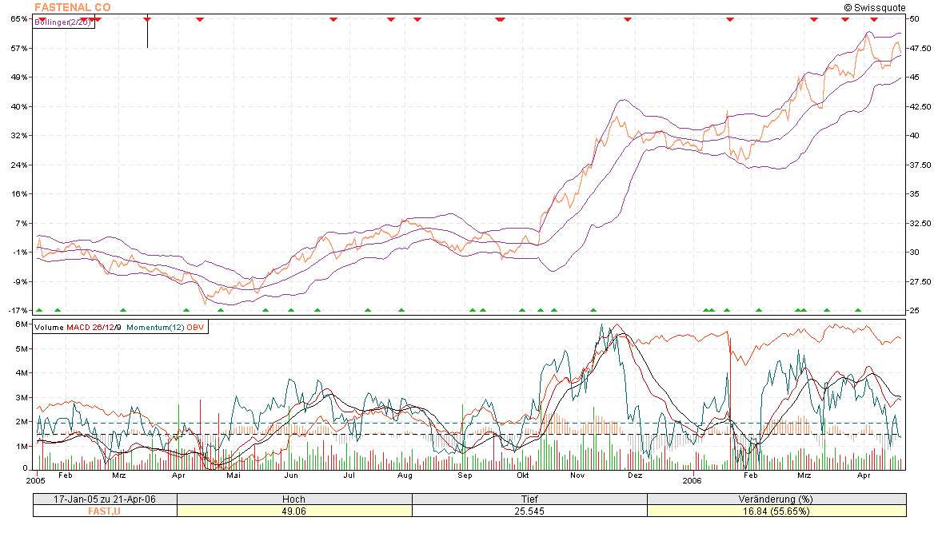Viewport: 938px width, 541px height.
Task: Click the 37.50 price axis label
Action: [920, 165]
